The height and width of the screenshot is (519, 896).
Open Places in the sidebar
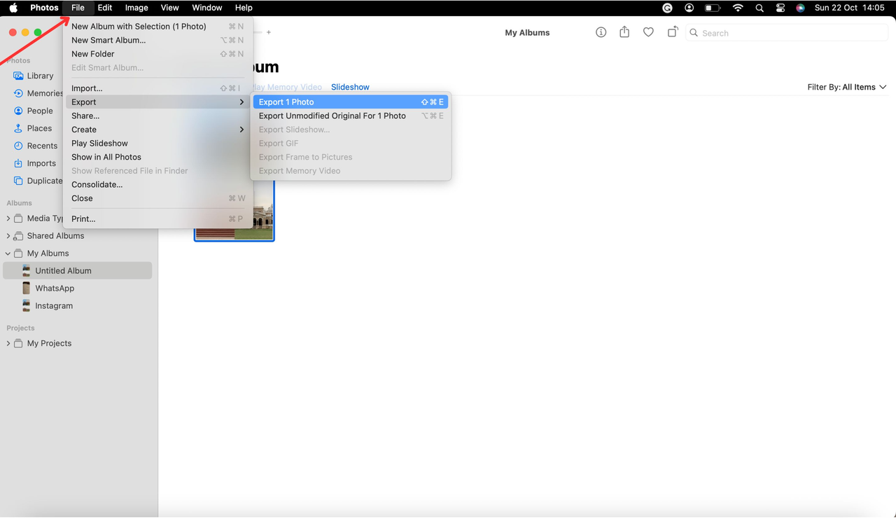[x=41, y=128]
